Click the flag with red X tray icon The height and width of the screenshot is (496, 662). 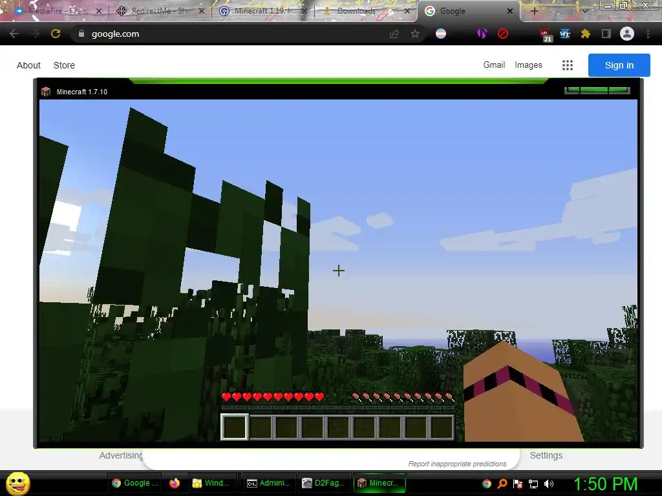click(518, 484)
